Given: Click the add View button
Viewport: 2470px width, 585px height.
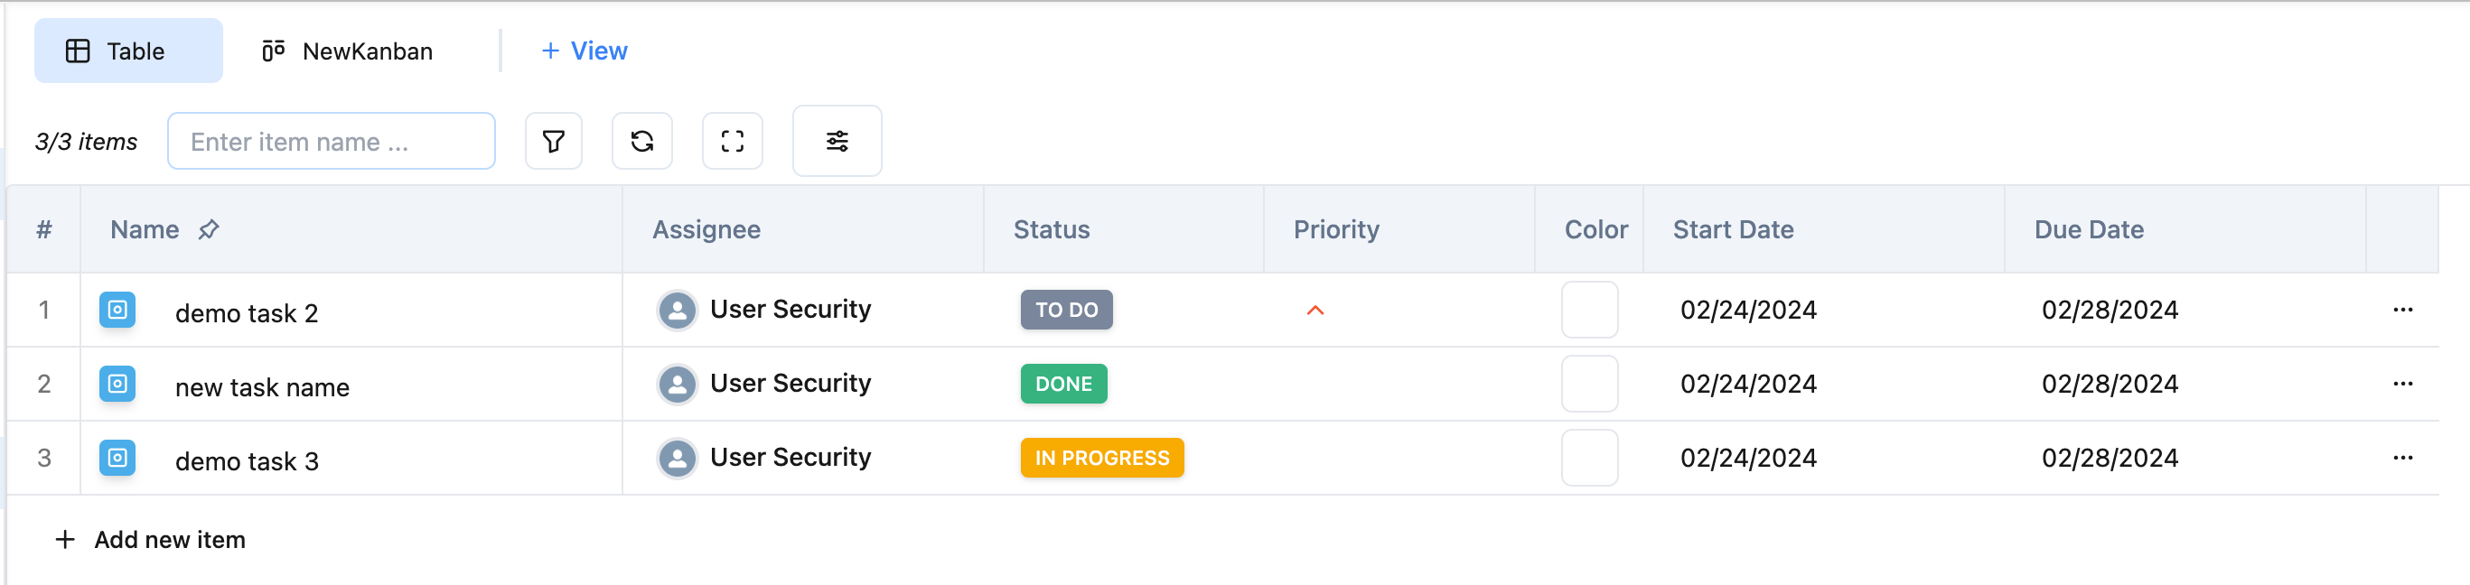Looking at the screenshot, I should (584, 51).
